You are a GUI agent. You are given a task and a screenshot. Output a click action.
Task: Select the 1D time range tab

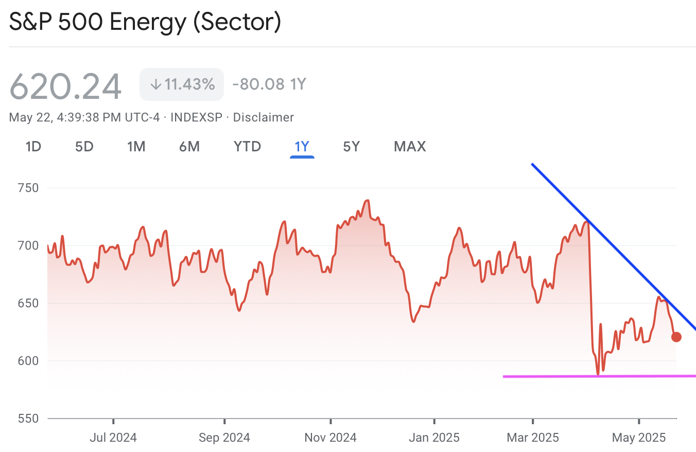pos(33,147)
